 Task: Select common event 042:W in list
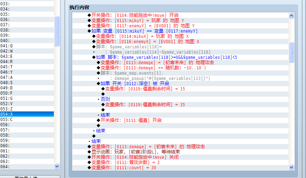pos(27,51)
